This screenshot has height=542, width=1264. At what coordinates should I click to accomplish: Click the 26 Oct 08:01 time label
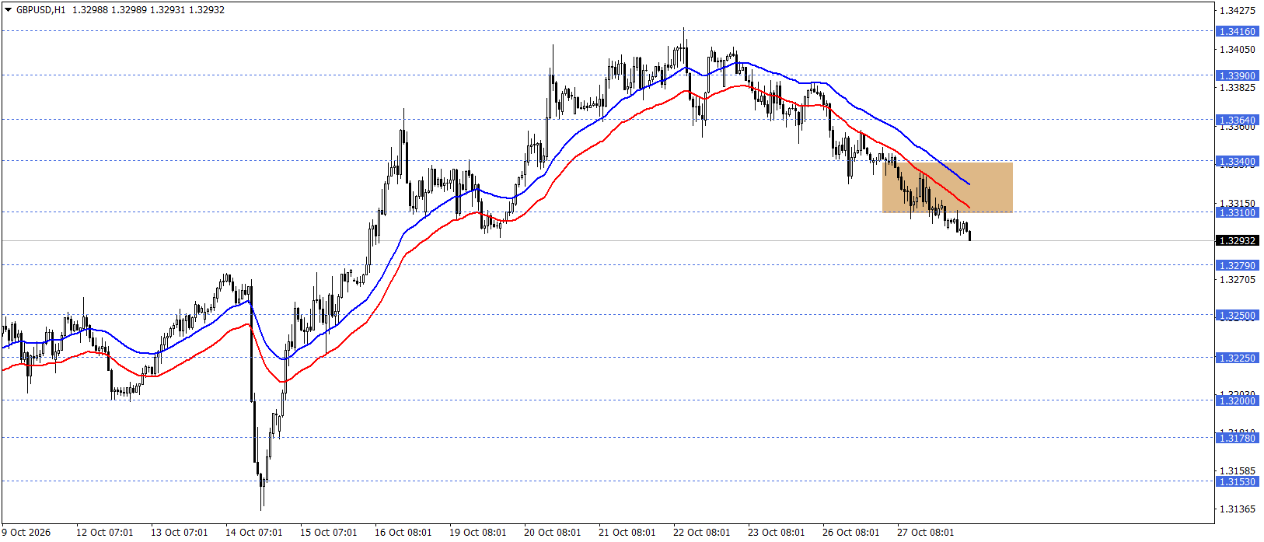click(x=851, y=533)
